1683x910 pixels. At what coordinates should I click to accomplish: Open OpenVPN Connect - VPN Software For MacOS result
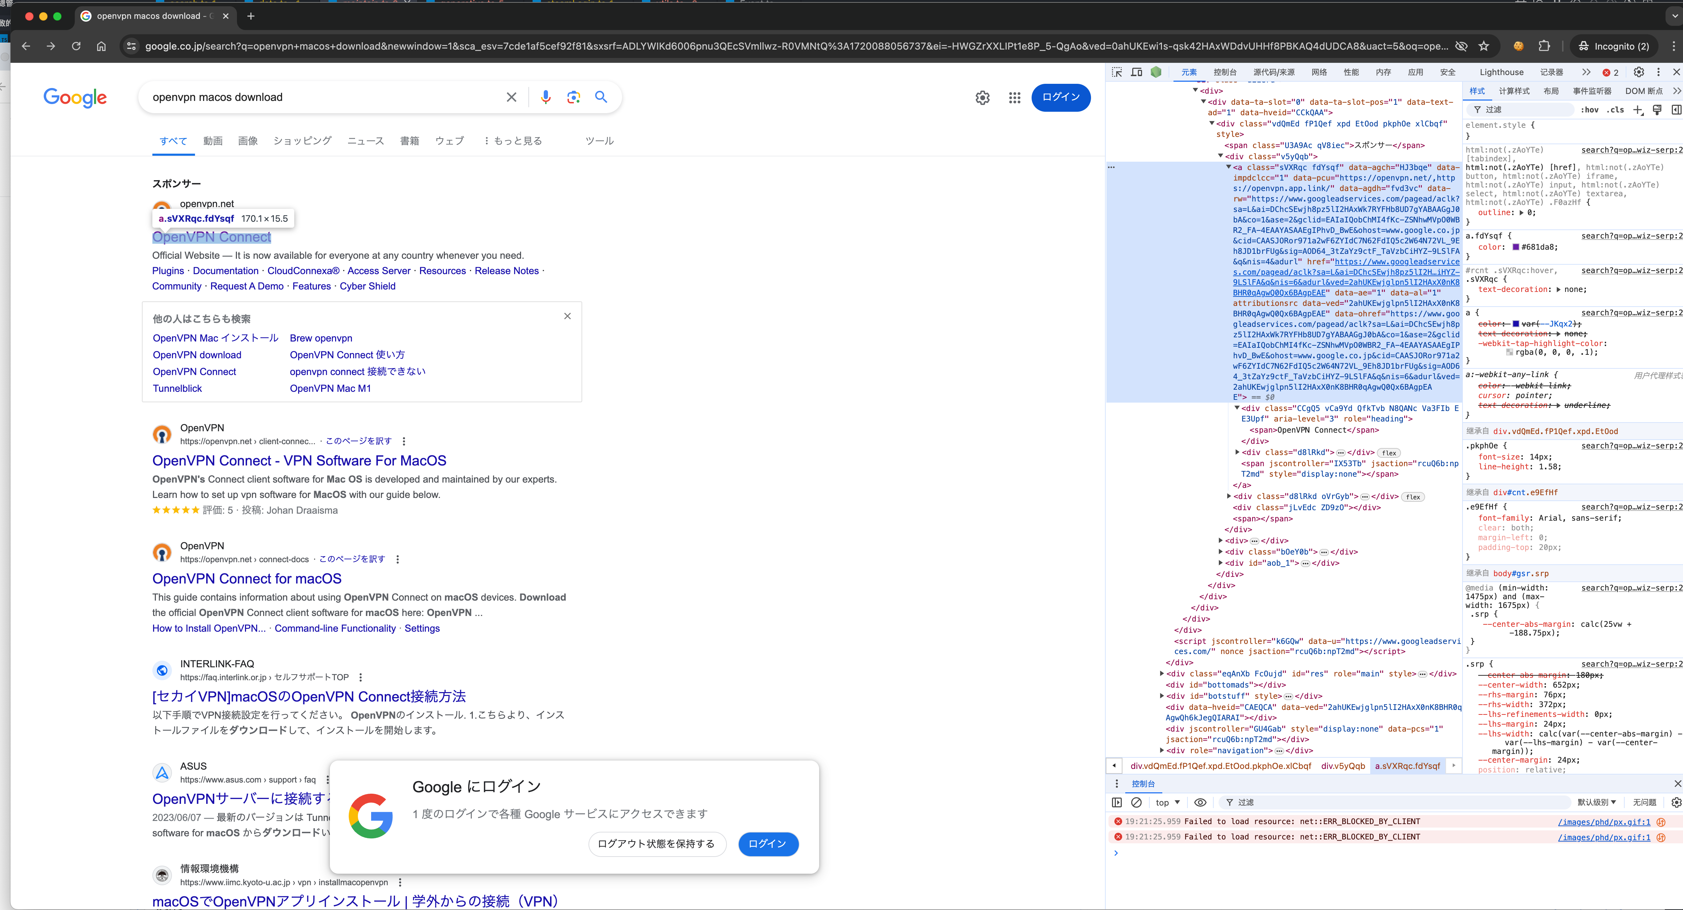299,460
